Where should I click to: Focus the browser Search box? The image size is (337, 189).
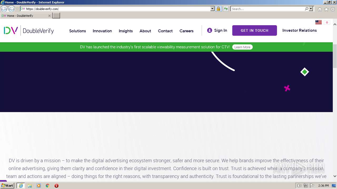pos(267,9)
